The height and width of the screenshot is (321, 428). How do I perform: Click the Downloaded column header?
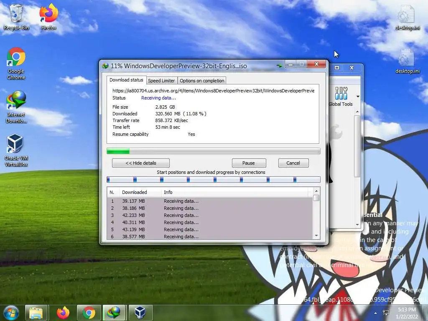(140, 192)
